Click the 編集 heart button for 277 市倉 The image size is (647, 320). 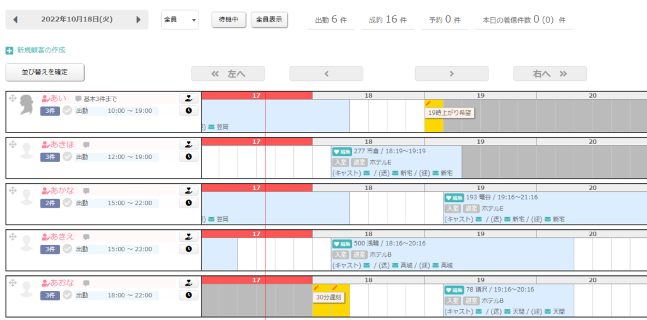pos(342,151)
